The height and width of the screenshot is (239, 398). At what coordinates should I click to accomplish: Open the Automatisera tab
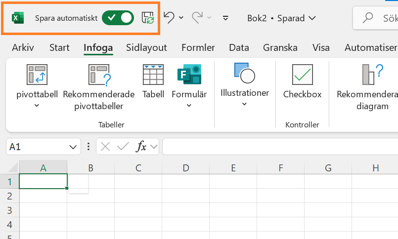click(x=371, y=47)
